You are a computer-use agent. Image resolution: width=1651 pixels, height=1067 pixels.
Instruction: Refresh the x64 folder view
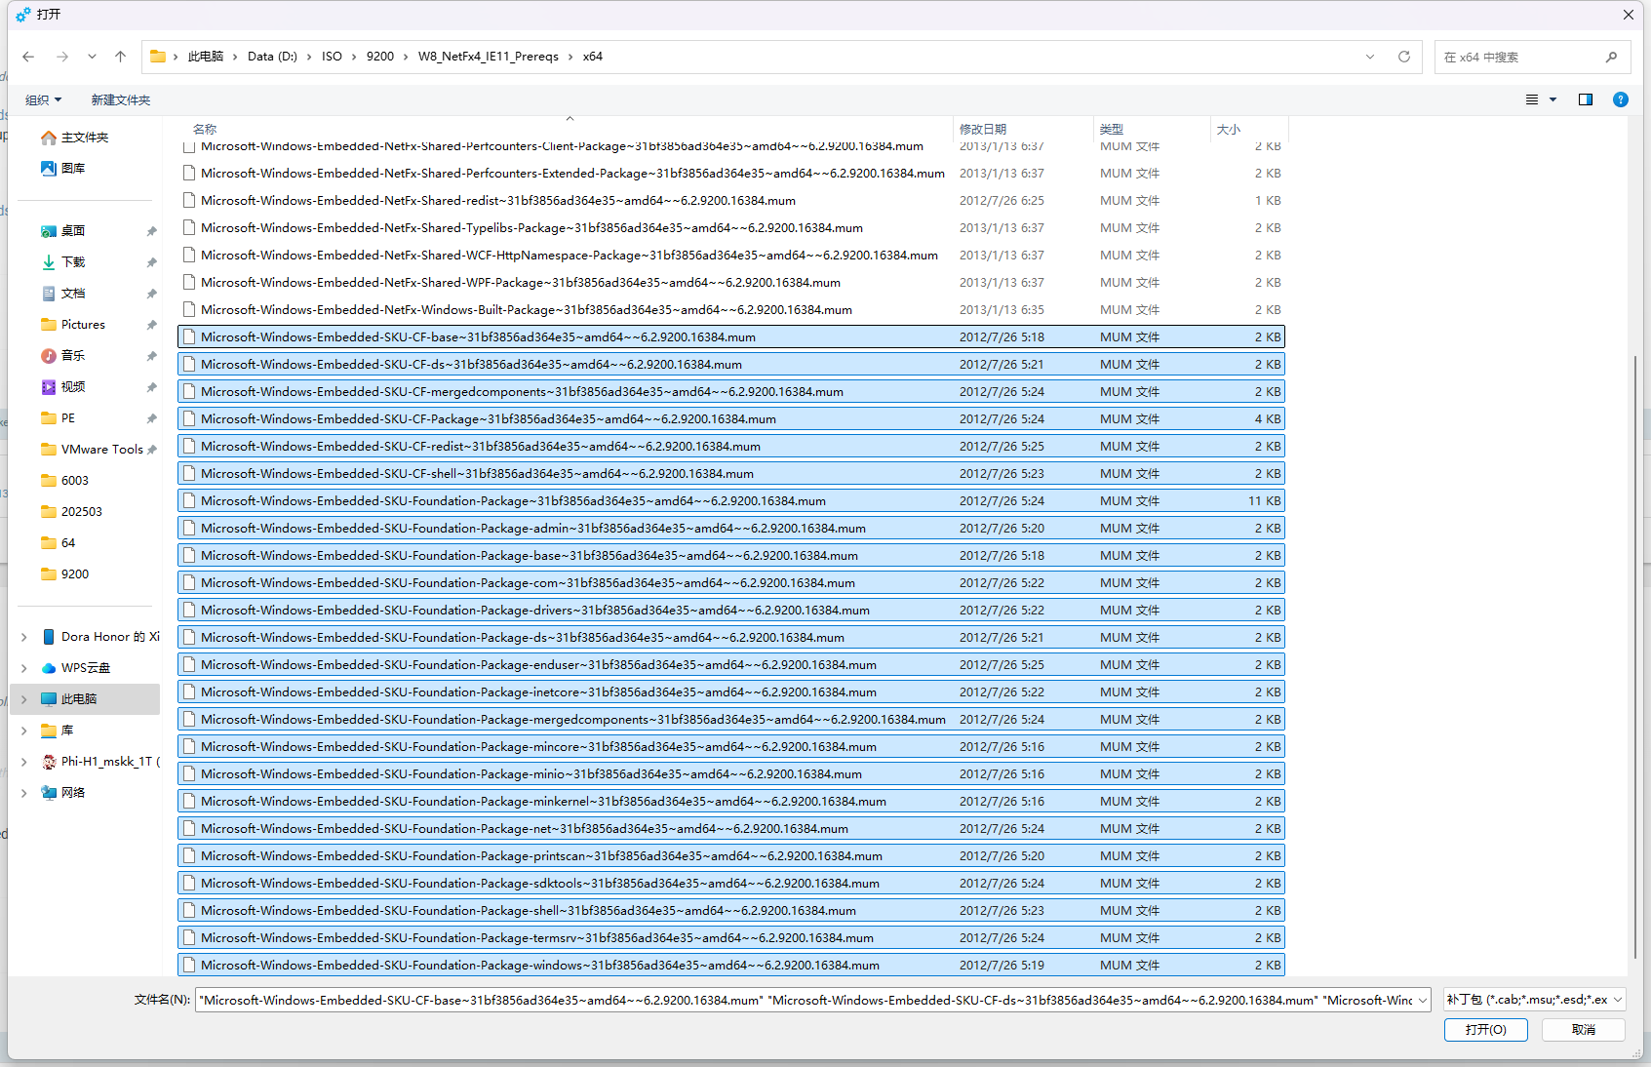1403,57
